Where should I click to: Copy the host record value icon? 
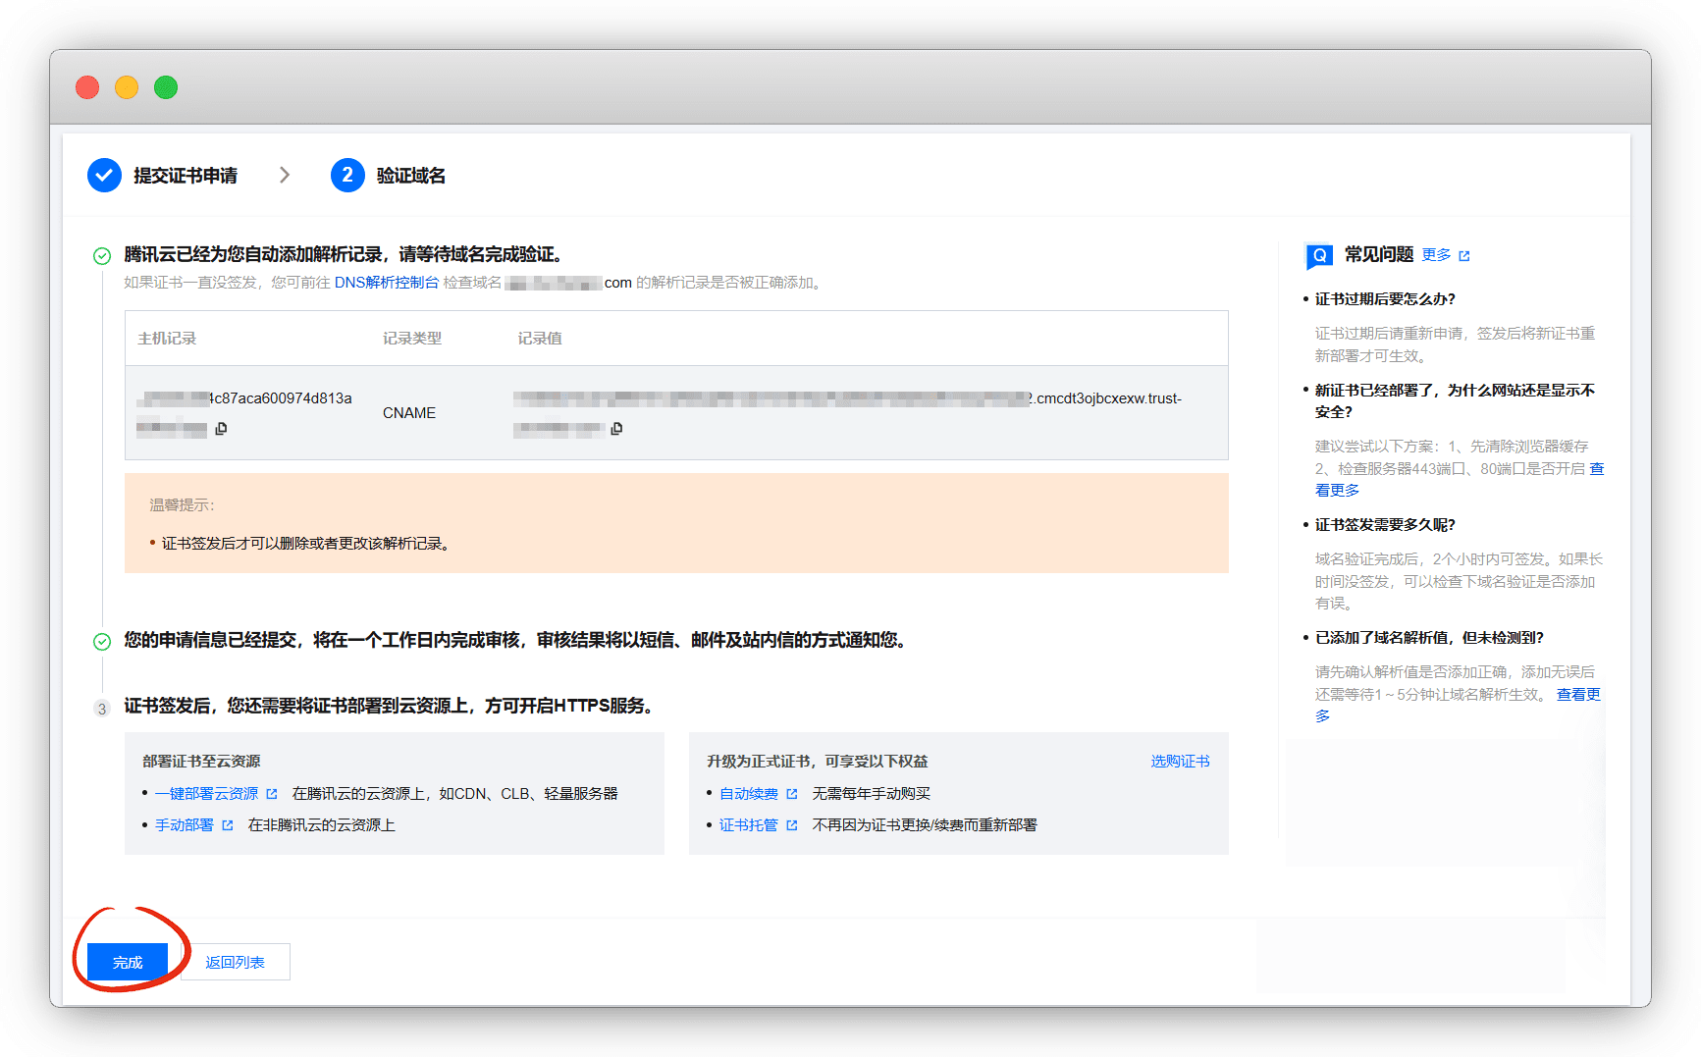221,429
